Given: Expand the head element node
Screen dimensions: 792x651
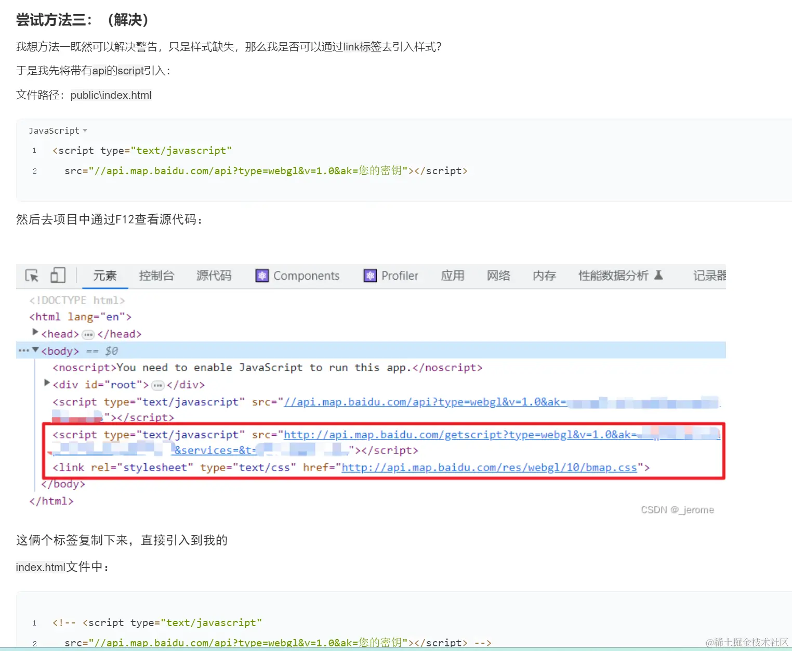Looking at the screenshot, I should (x=35, y=332).
